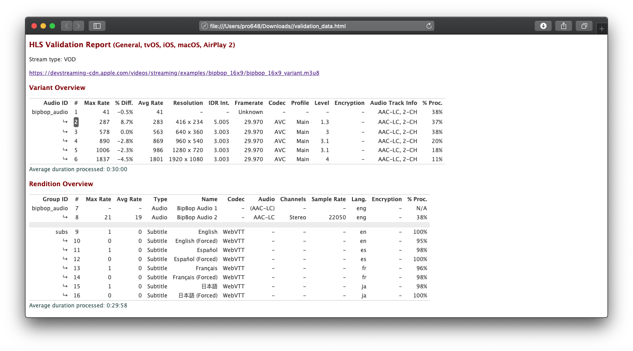
Task: Open the bipbop_16x9_variant.m3u8 stream link
Action: 174,73
